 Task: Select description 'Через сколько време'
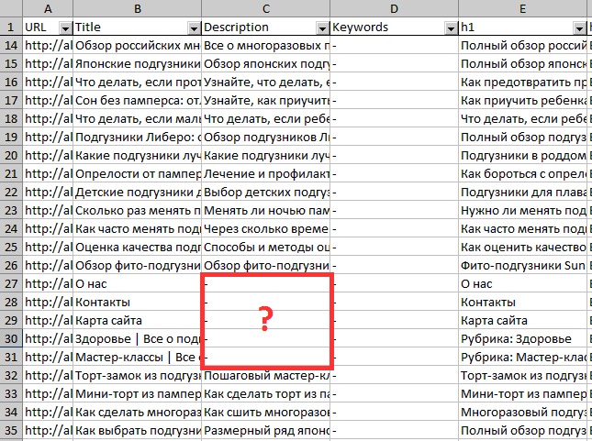266,228
